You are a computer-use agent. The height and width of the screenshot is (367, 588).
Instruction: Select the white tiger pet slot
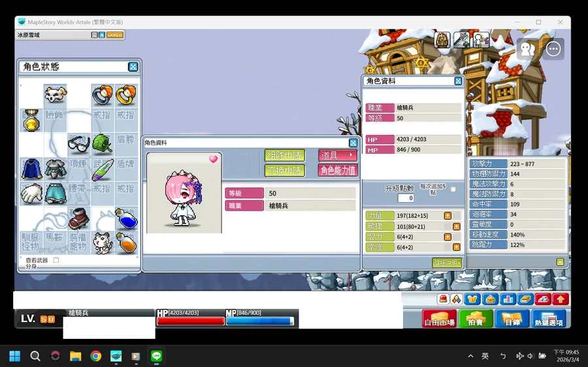[101, 242]
